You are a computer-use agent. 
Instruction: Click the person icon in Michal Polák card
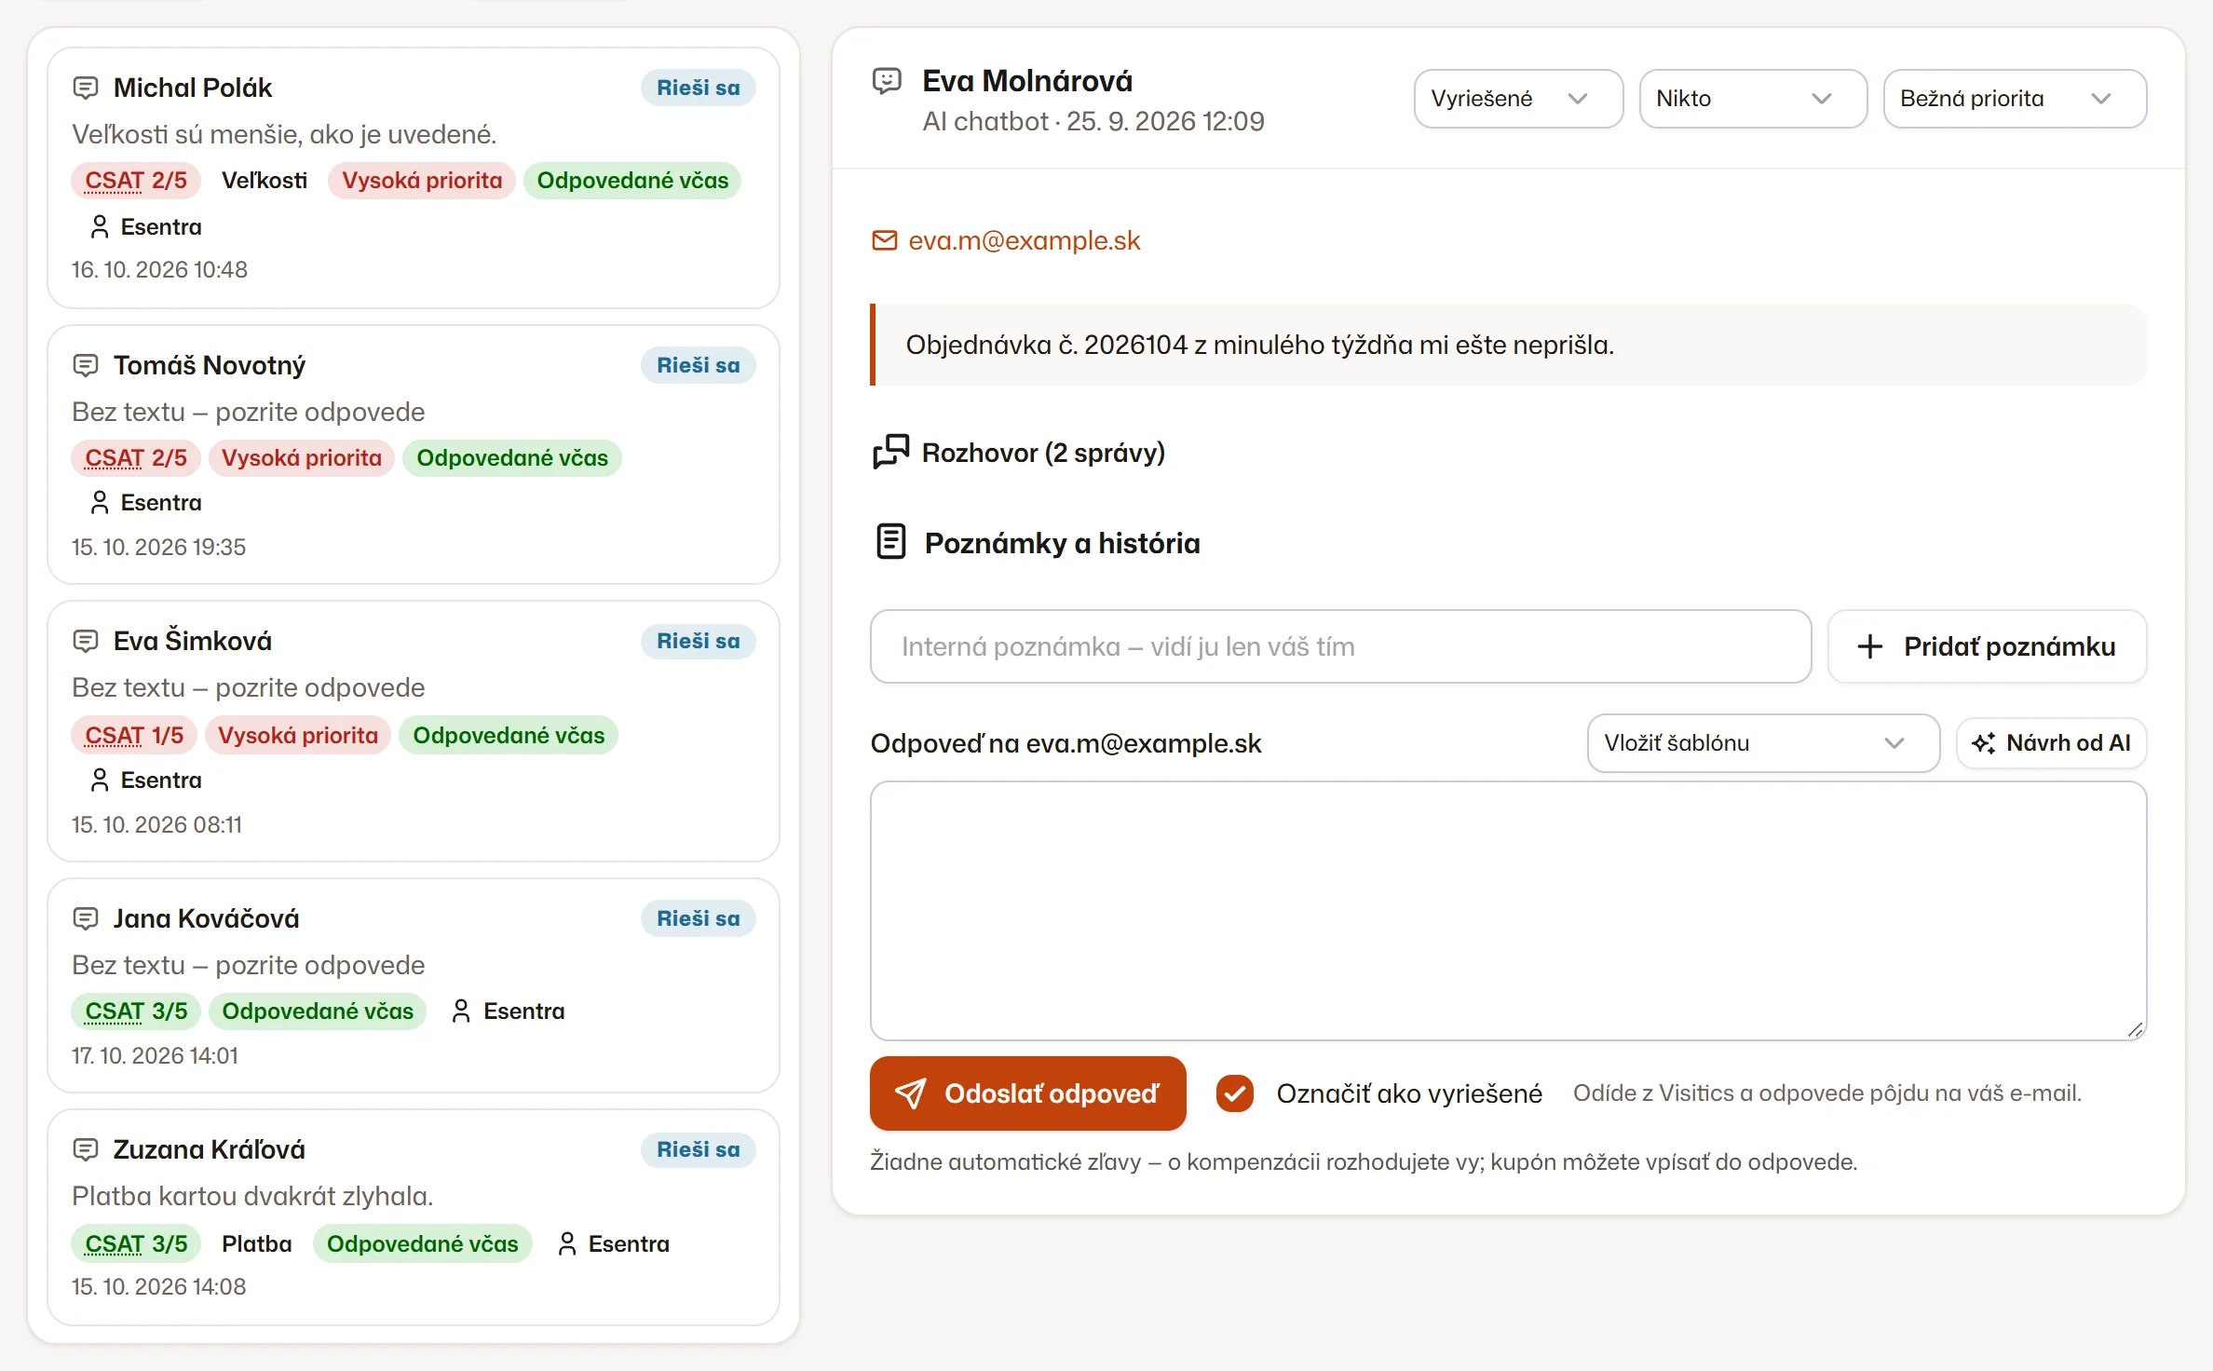[x=100, y=226]
